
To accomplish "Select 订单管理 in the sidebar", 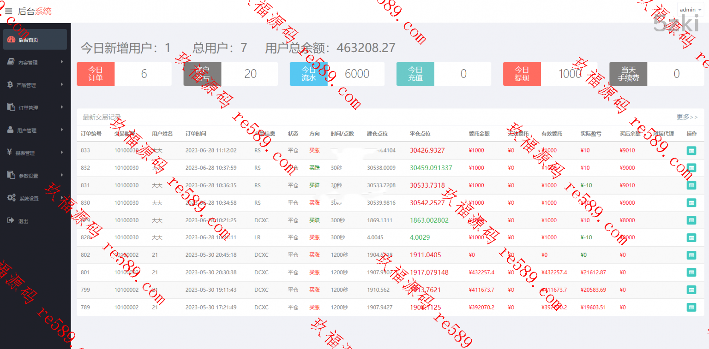I will (28, 108).
